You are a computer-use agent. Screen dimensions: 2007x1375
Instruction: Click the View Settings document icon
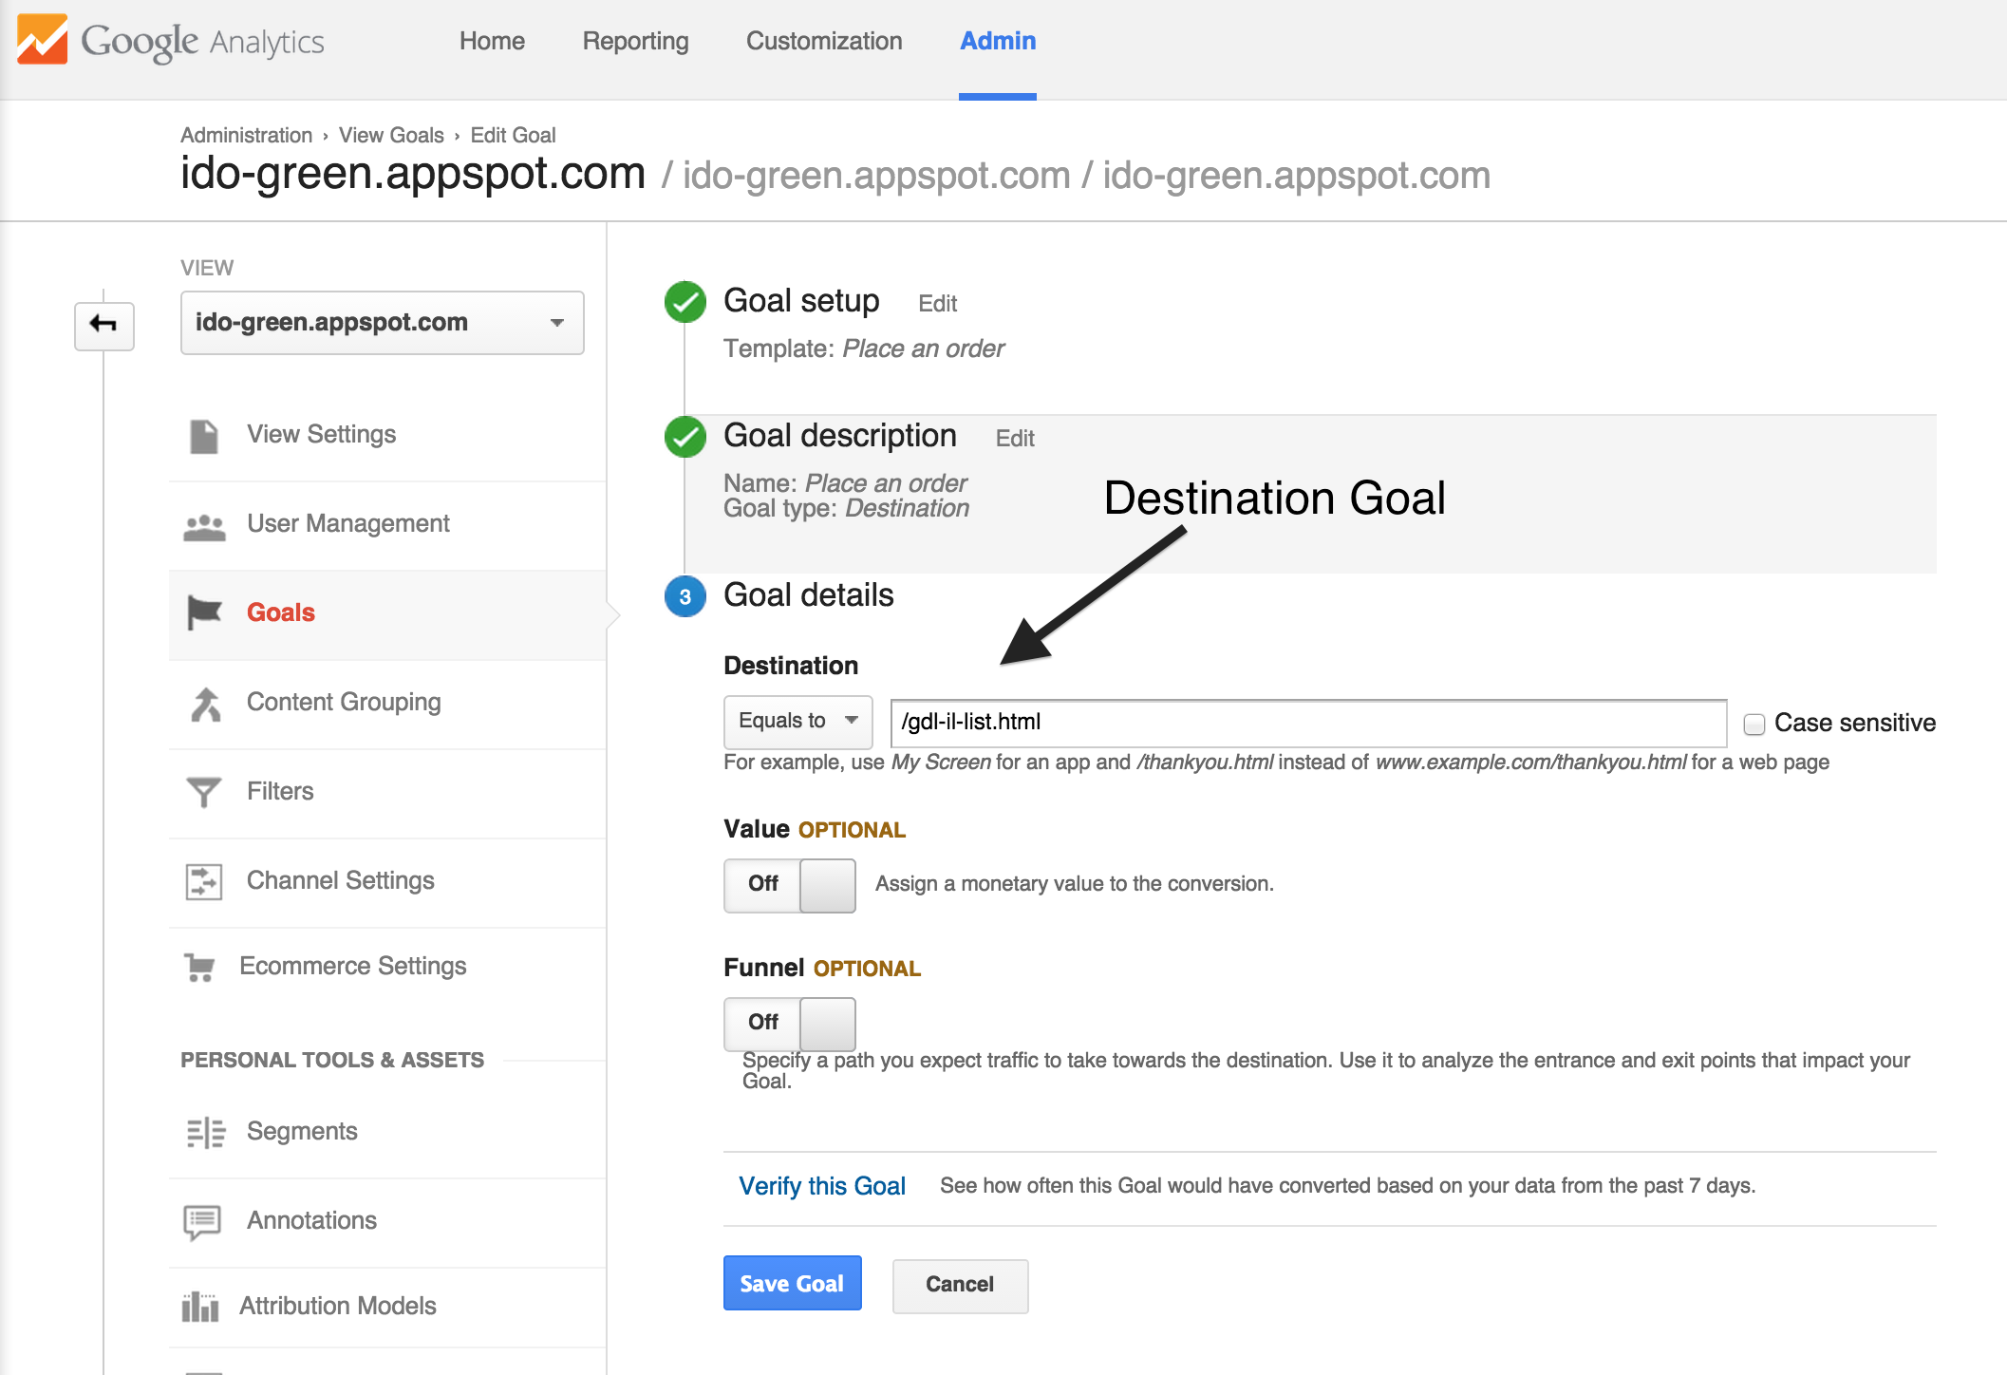click(x=203, y=436)
